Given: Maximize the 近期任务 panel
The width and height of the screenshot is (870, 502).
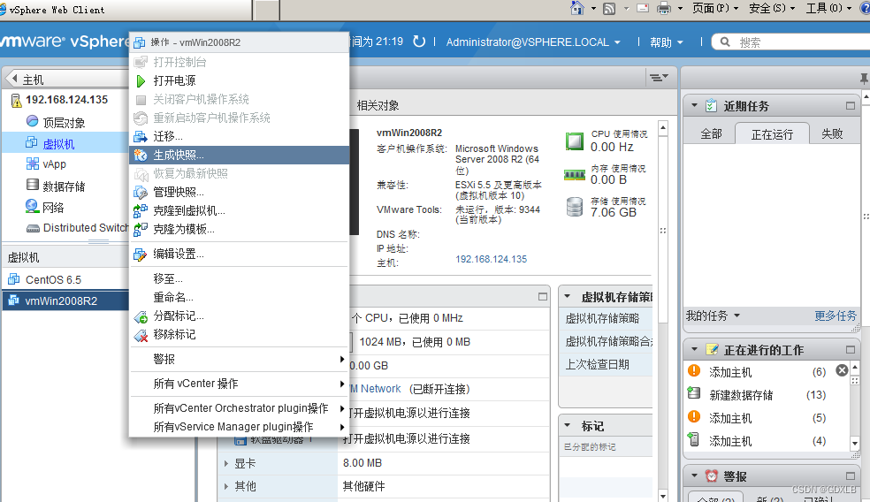Looking at the screenshot, I should click(x=850, y=105).
